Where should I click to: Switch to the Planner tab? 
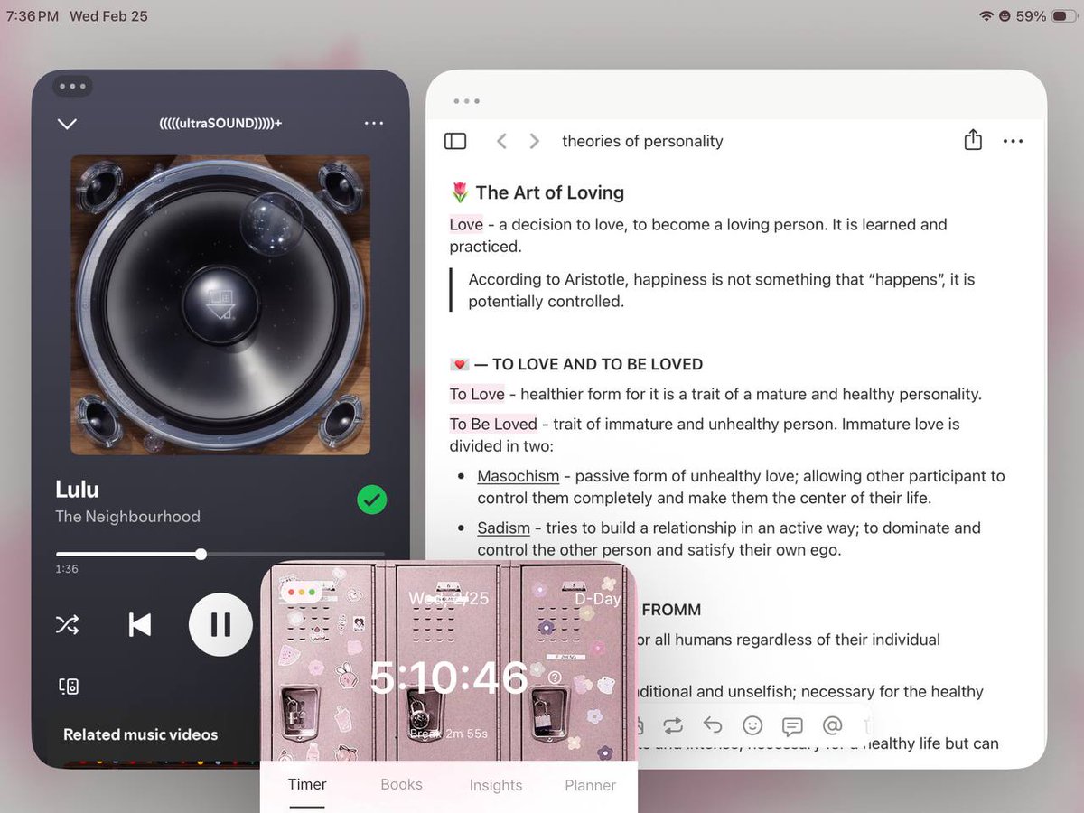click(x=590, y=785)
